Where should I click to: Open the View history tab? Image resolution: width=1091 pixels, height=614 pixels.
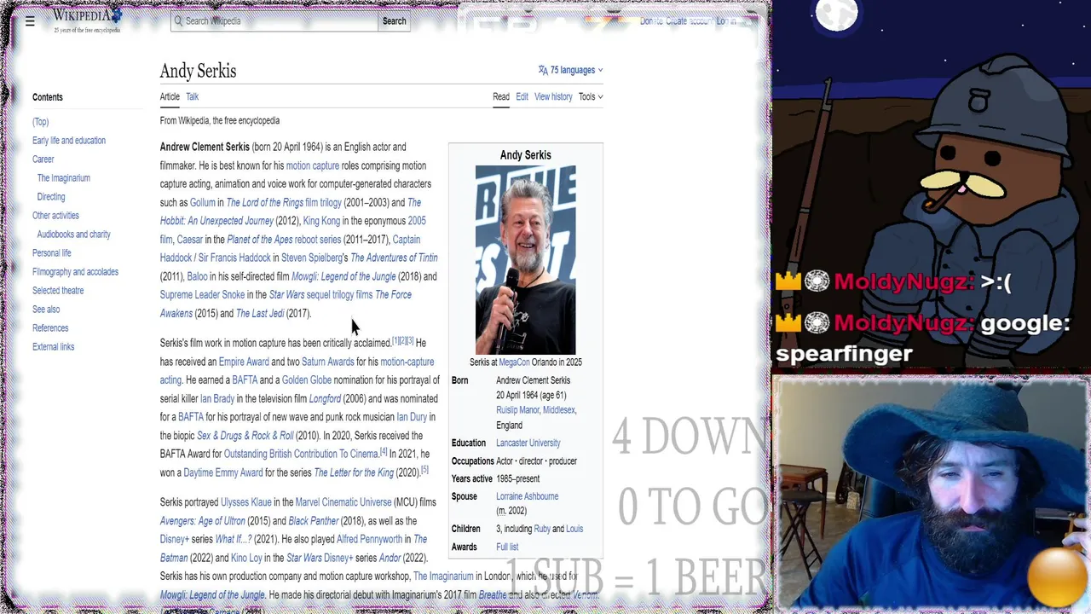click(x=553, y=96)
